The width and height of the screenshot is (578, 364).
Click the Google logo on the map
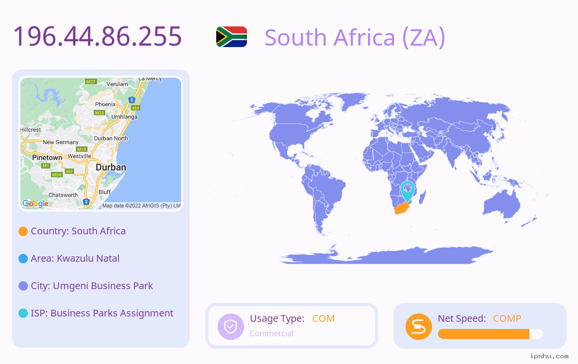pos(35,204)
